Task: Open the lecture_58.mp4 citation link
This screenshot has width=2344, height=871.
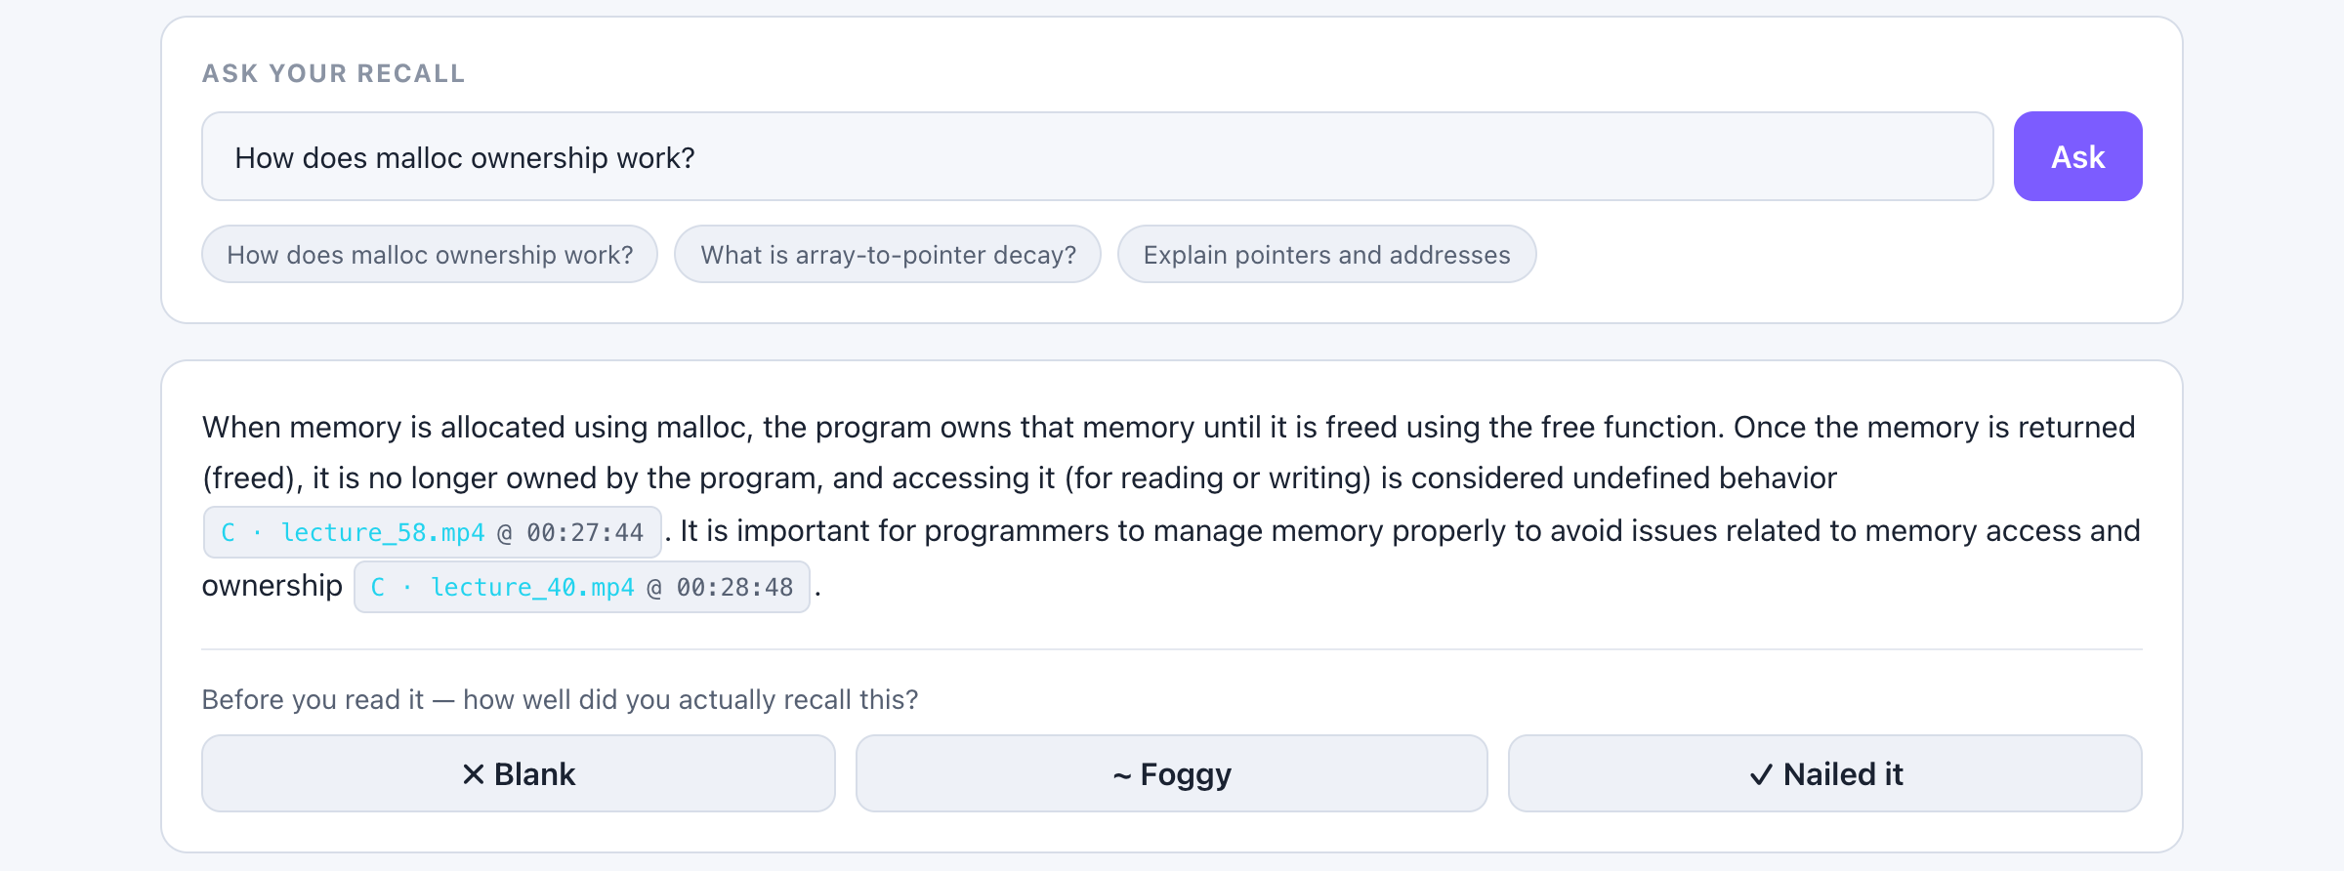Action: click(x=433, y=532)
